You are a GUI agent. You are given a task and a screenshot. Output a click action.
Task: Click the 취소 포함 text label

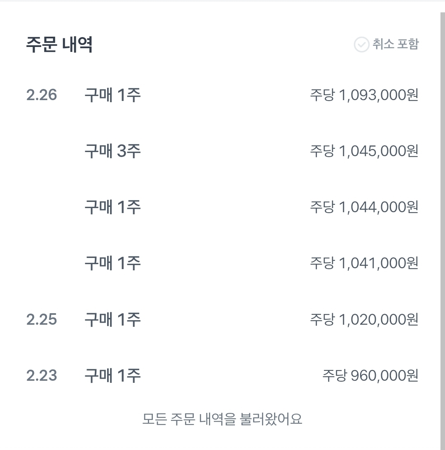pos(396,44)
